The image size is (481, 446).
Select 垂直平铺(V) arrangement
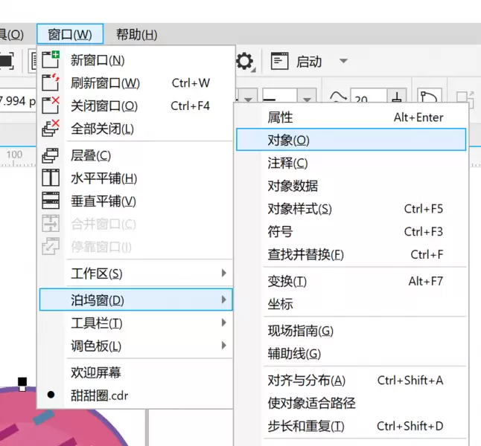click(135, 201)
